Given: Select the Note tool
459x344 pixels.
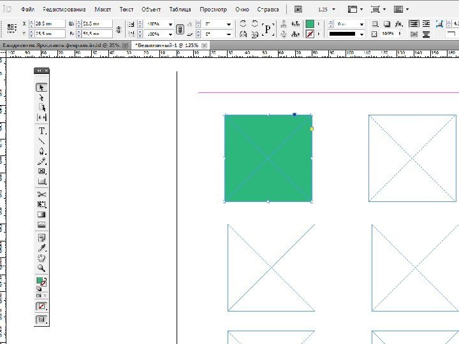Looking at the screenshot, I should (41, 238).
